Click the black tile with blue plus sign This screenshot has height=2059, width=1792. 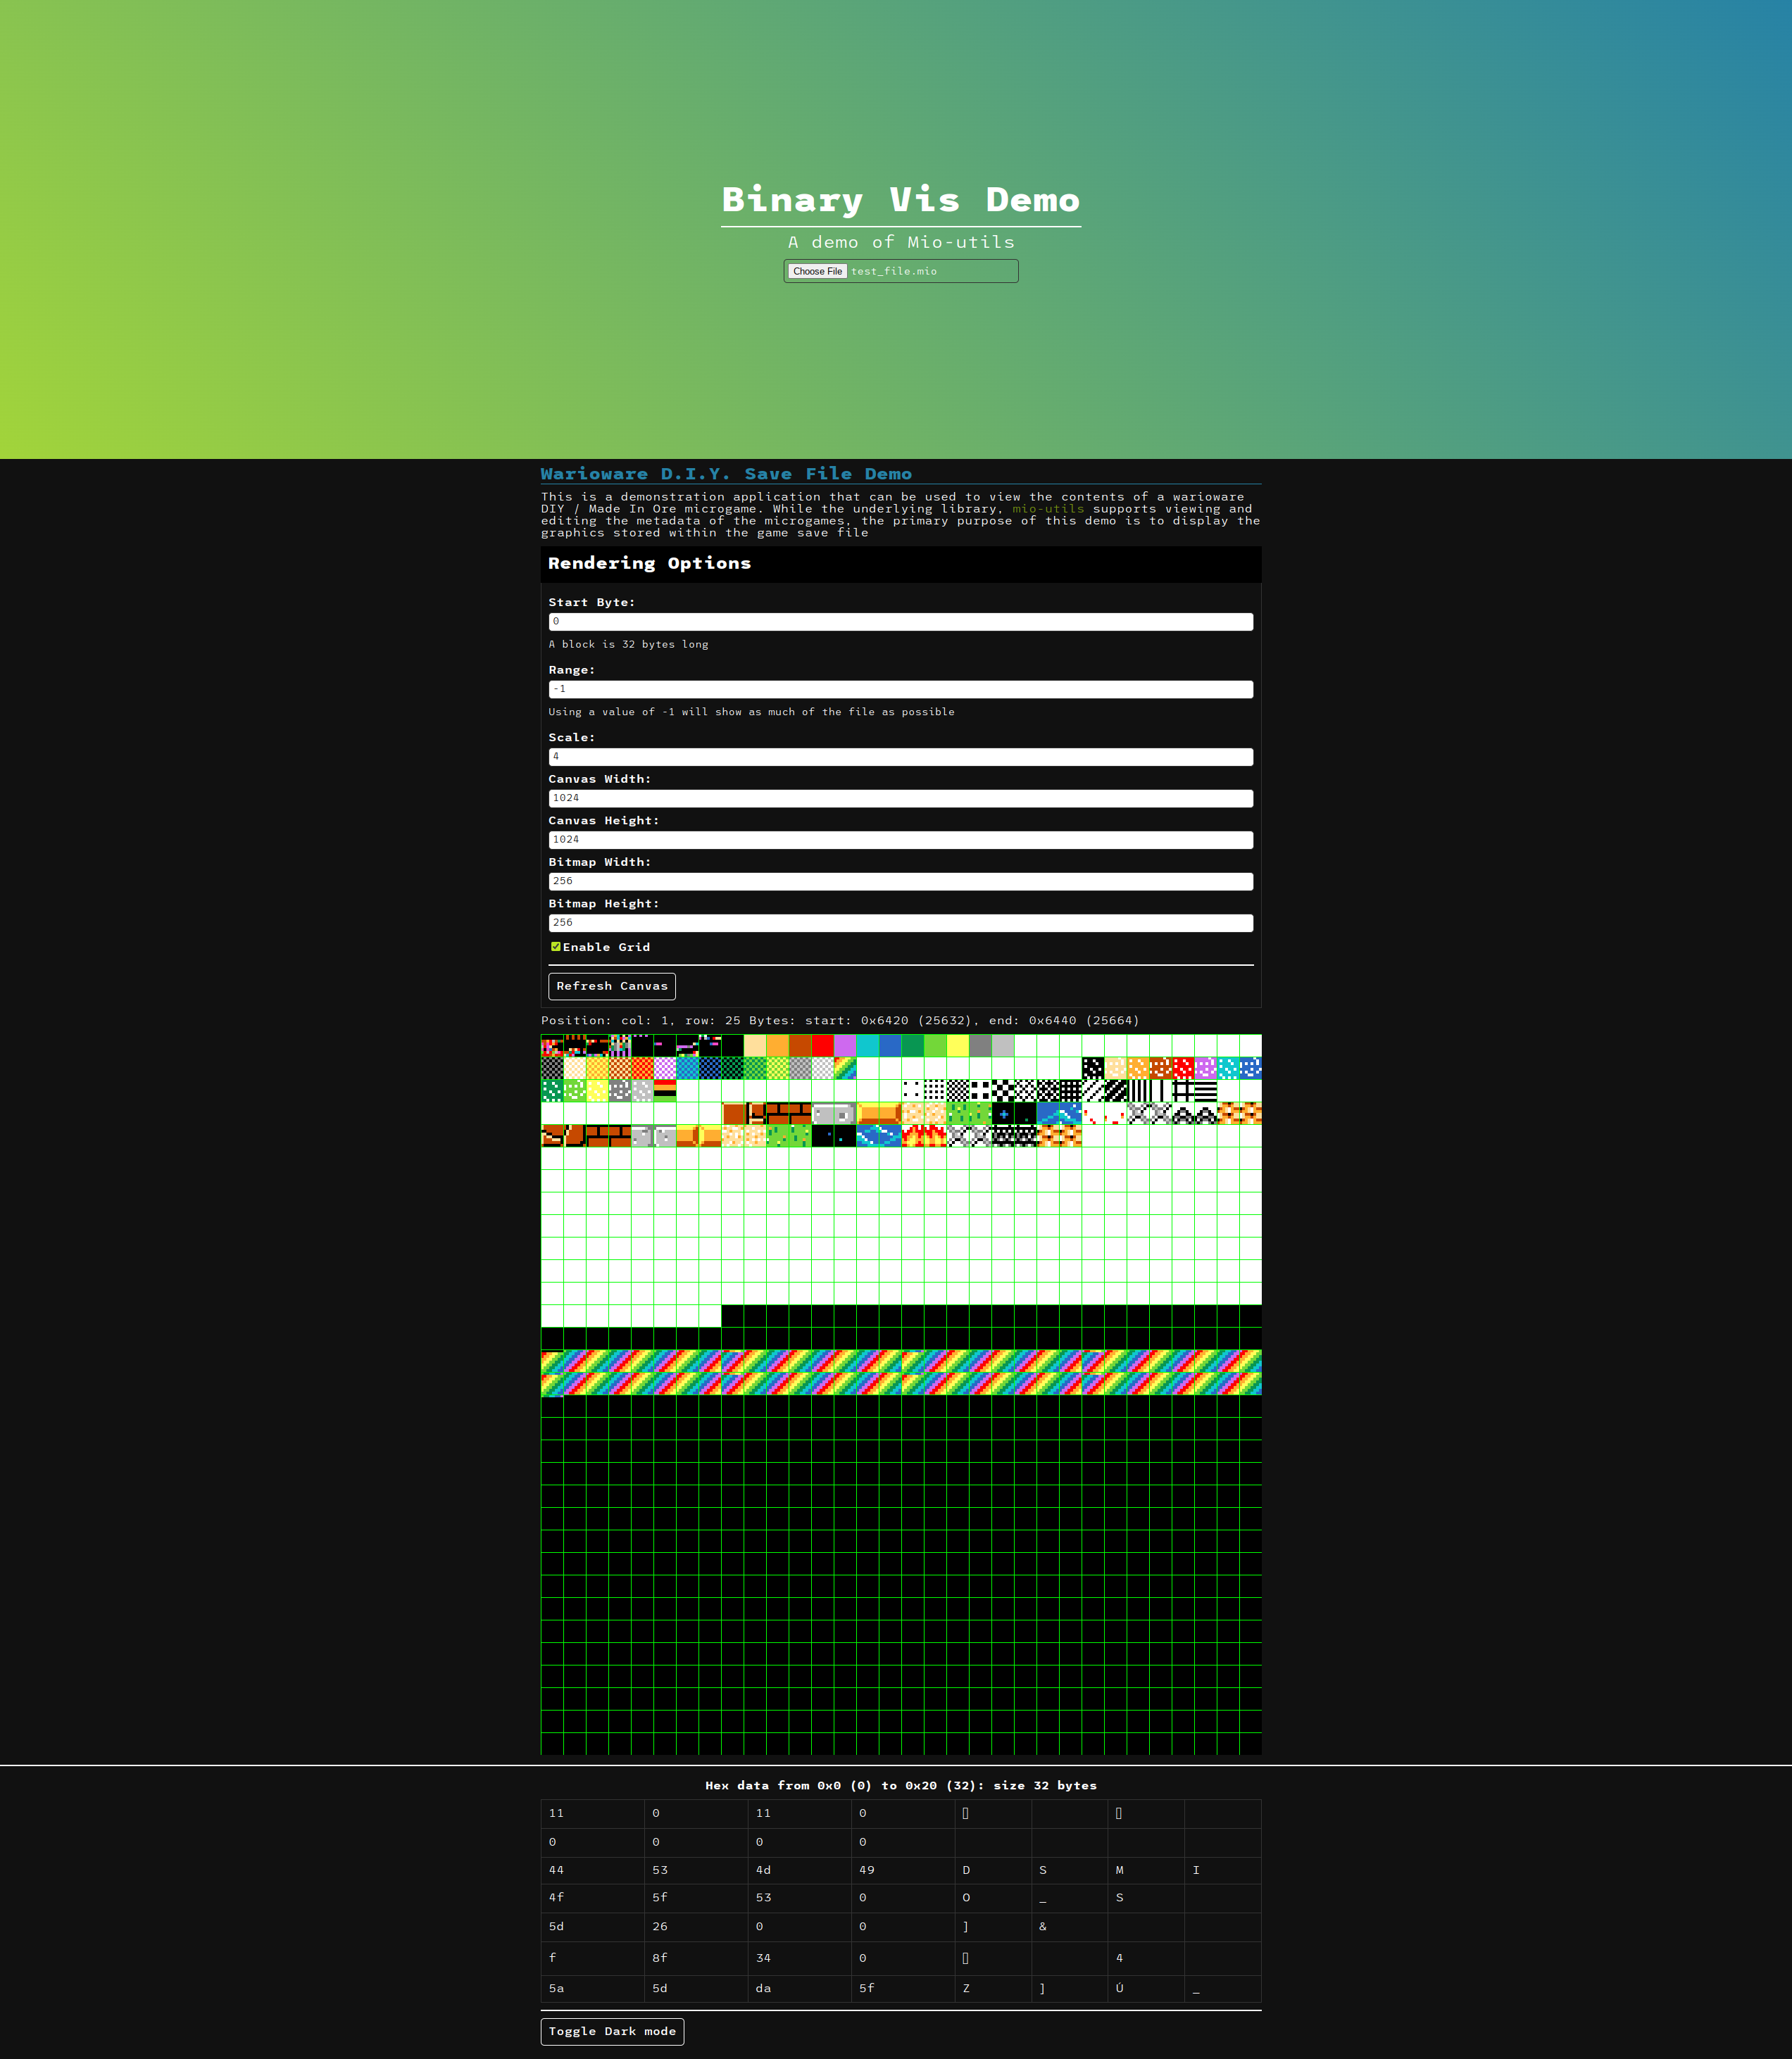1004,1114
